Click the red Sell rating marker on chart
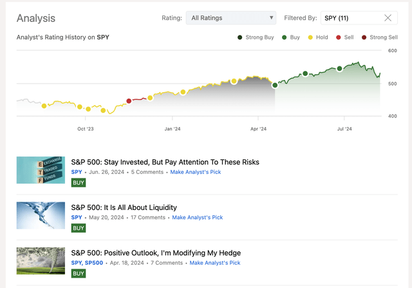The image size is (412, 288). pos(129,101)
